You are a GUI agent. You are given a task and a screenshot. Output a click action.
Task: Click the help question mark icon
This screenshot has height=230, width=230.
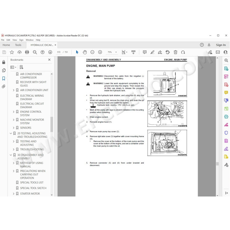[202, 45]
